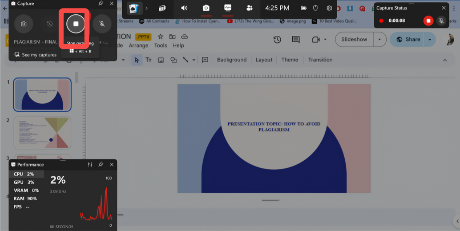Click the 0:00:08 recording timer
Viewport: 460px width, 231px height.
397,21
